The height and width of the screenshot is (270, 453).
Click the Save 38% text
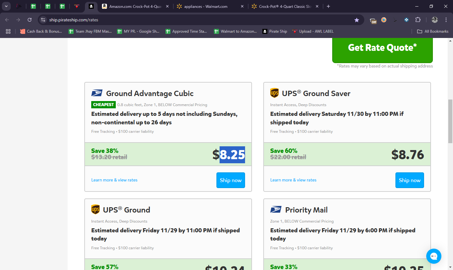tap(105, 151)
